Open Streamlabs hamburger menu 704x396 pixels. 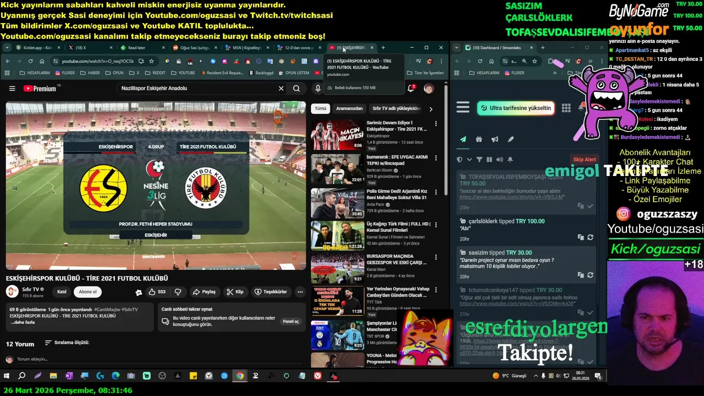(x=463, y=107)
